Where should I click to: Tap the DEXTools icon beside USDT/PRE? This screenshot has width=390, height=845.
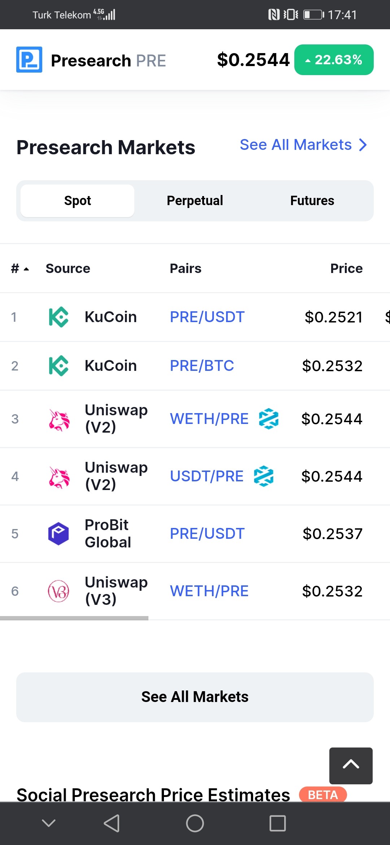[264, 476]
